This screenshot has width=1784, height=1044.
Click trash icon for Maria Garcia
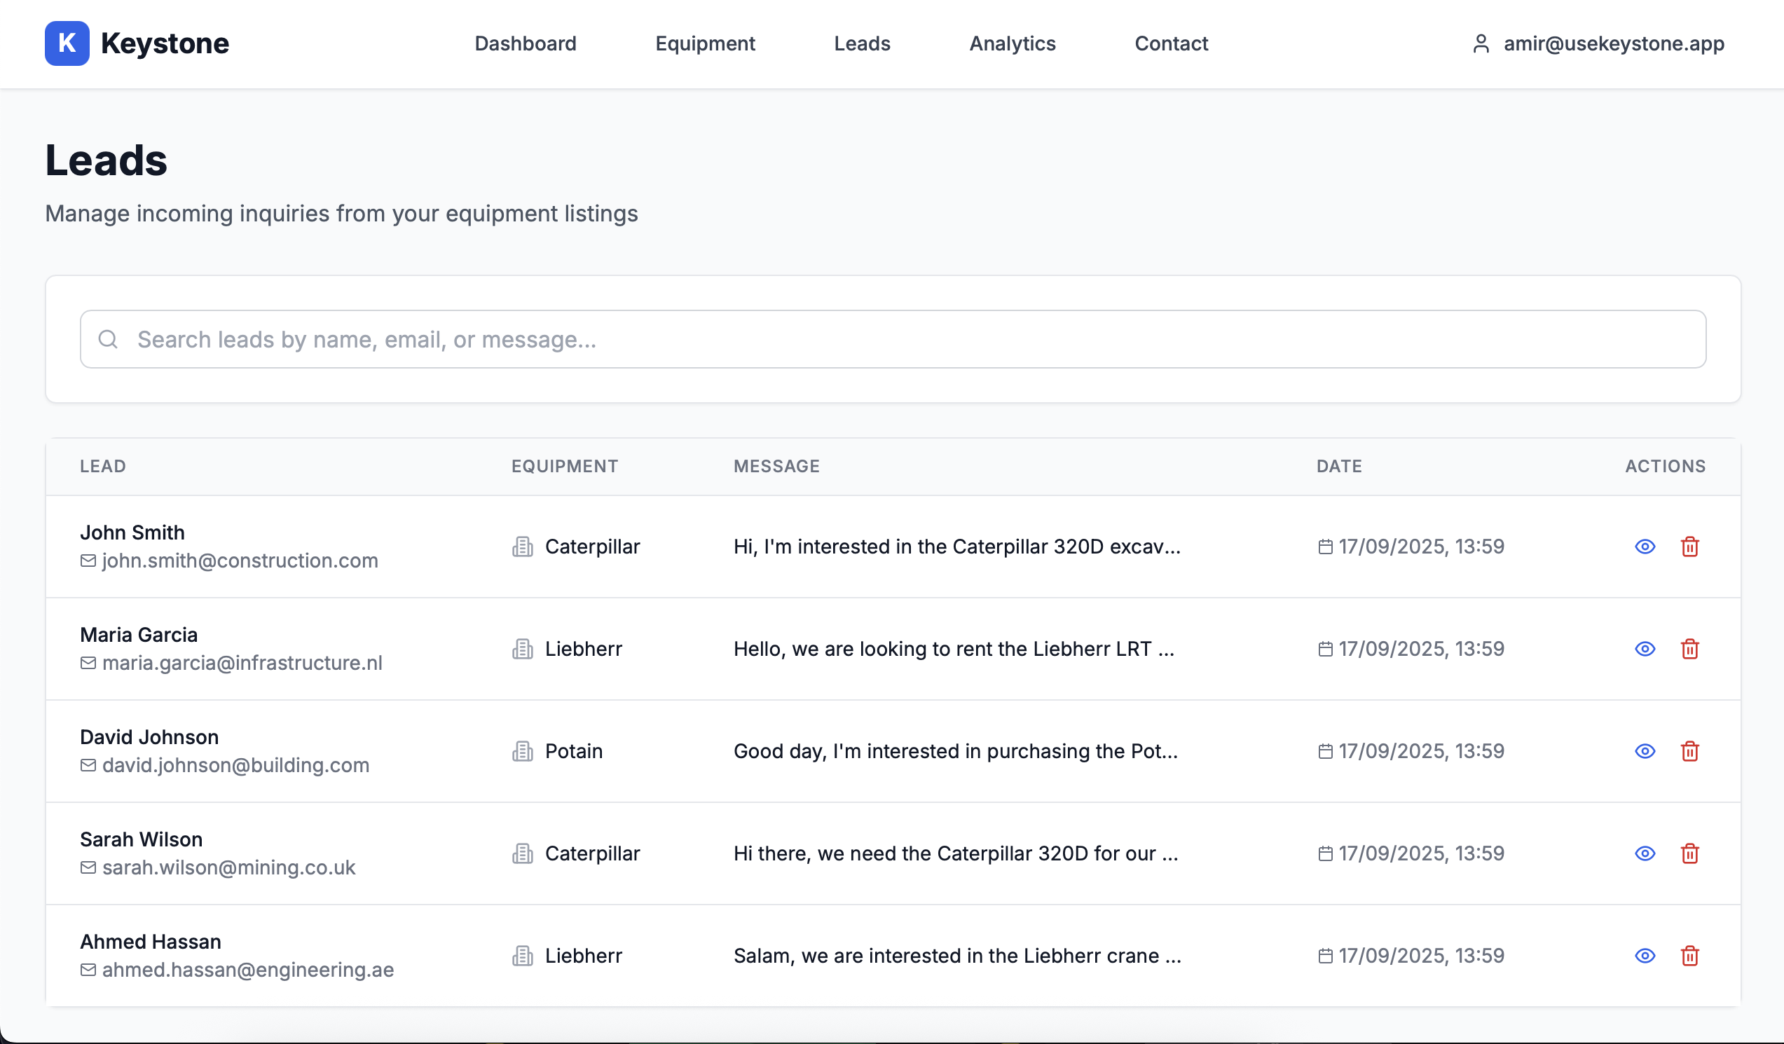pos(1689,649)
